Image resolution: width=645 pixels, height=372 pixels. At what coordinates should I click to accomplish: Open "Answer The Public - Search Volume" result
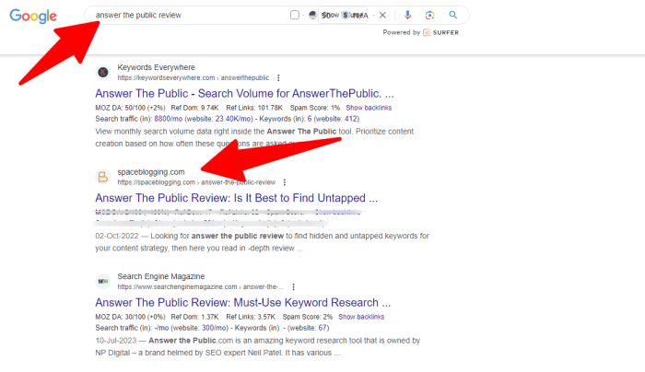pos(244,94)
